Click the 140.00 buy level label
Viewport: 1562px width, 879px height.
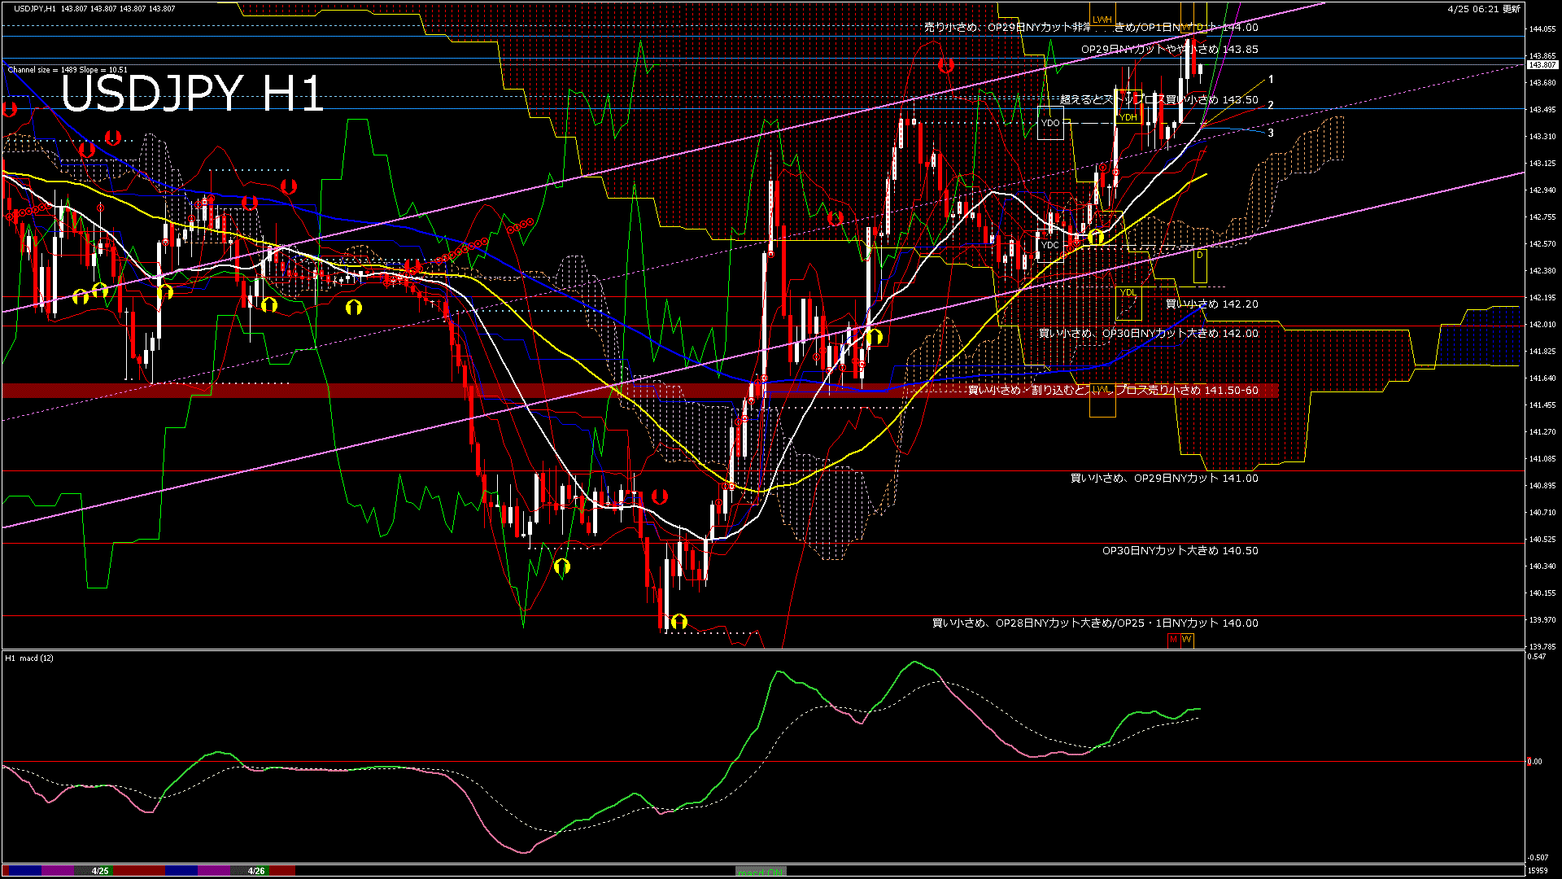click(x=1095, y=623)
